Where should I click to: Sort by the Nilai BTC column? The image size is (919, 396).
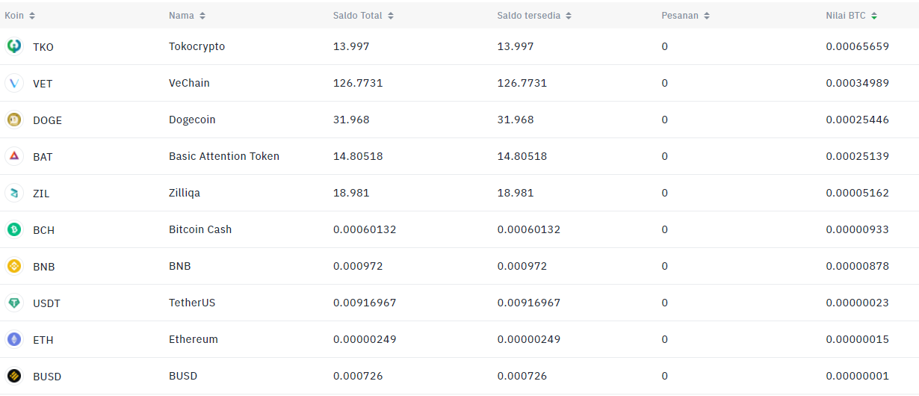pyautogui.click(x=852, y=16)
